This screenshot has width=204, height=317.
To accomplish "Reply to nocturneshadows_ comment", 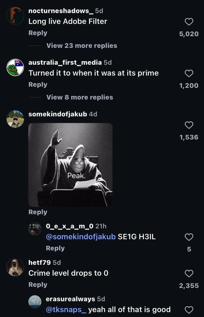I will pos(38,33).
